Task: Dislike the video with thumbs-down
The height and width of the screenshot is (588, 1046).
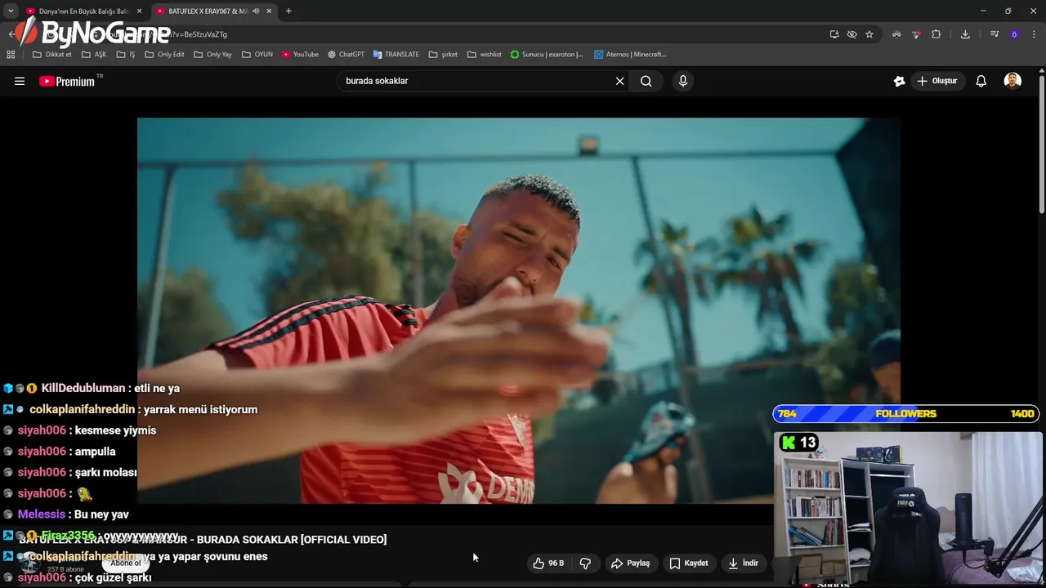Action: point(585,563)
